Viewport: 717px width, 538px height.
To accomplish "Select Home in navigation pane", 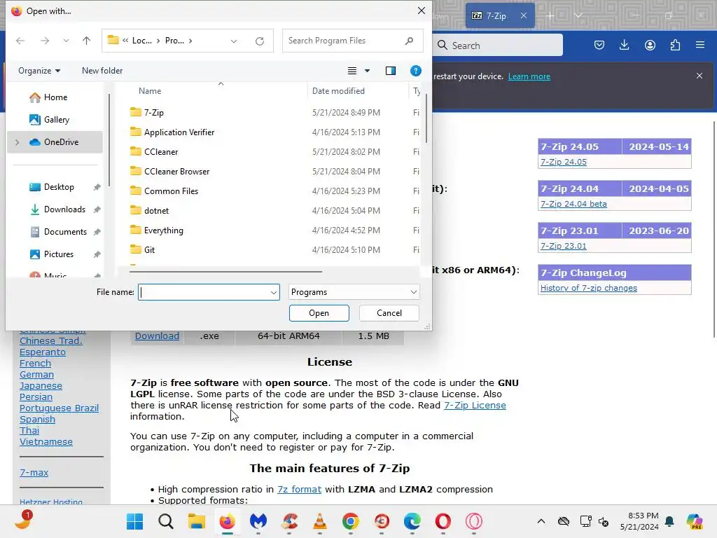I will tap(55, 97).
